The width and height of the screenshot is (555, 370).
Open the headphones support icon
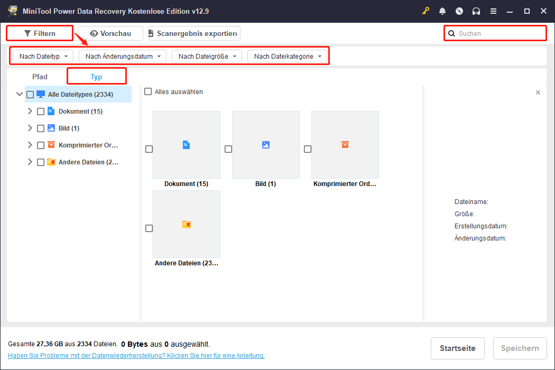(476, 11)
